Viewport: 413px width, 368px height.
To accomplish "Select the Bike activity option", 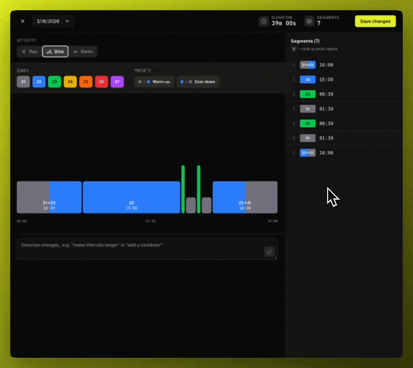I will [x=55, y=51].
